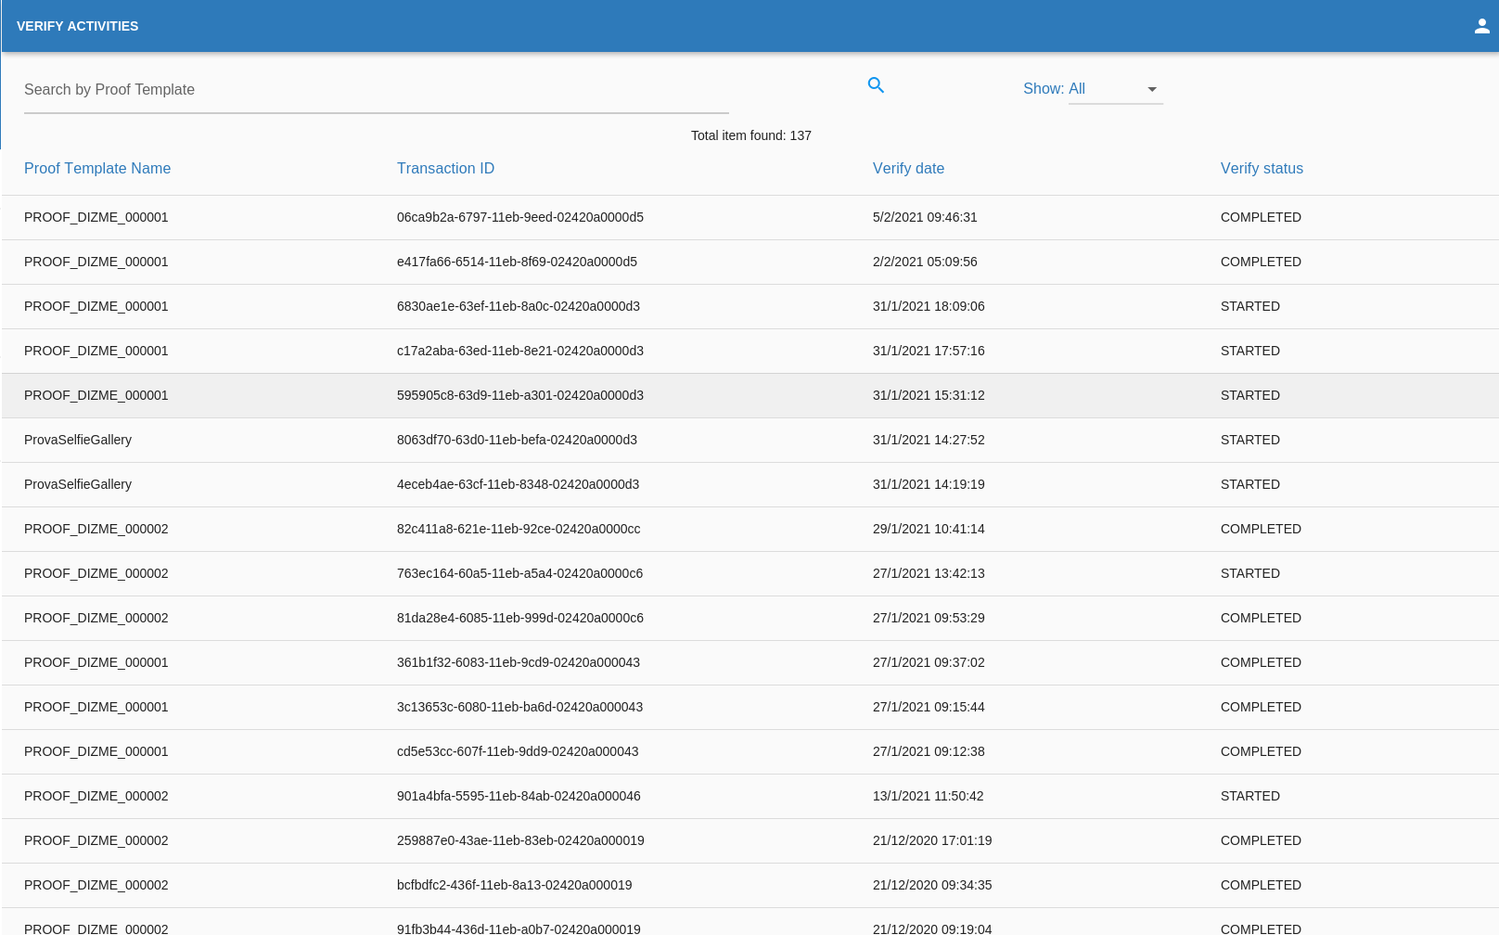Click verify date 31/1/2021 18:09:06
Screen dimensions: 1499x935
coord(929,306)
